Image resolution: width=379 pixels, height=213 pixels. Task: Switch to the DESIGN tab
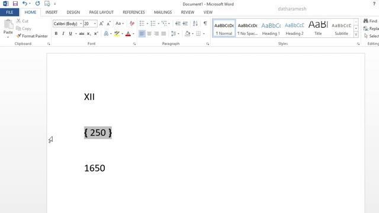coord(73,12)
